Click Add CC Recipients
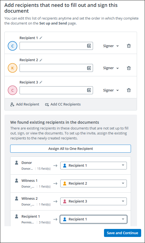Screen dimensions: 145x243 click(x=63, y=104)
